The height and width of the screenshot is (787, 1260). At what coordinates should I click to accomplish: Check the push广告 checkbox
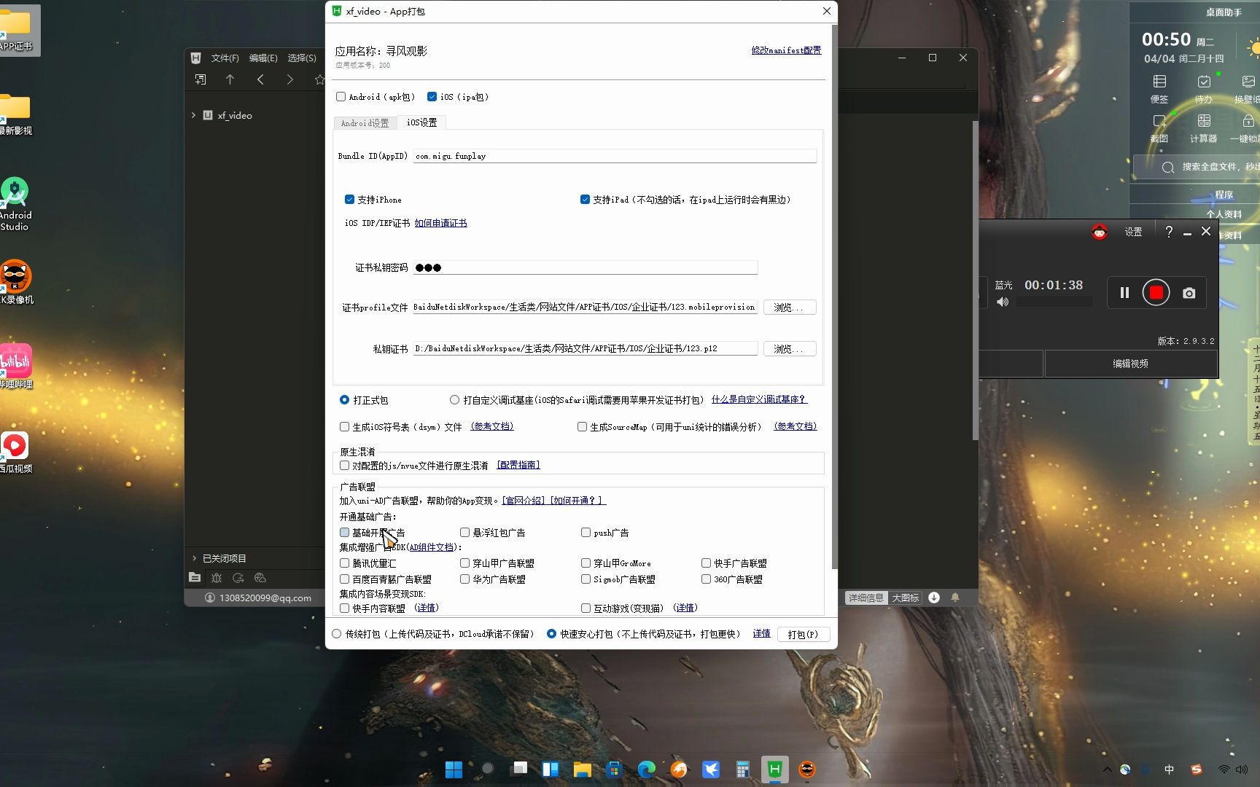tap(586, 532)
